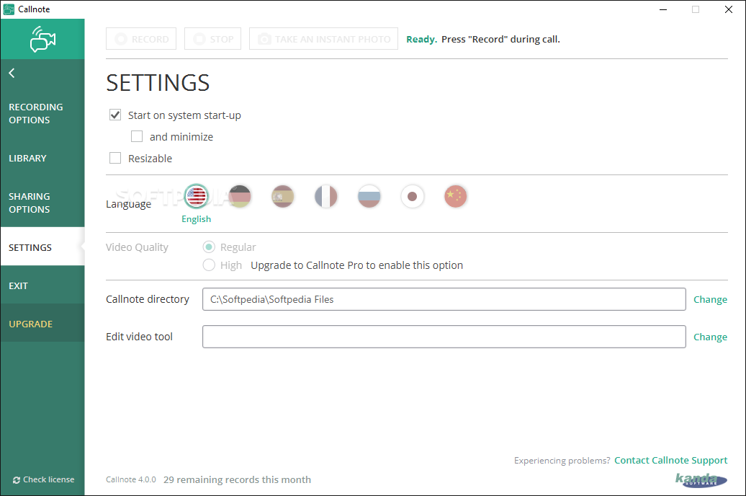Click Take an Instant Photo button
Viewport: 746px width, 496px height.
323,39
